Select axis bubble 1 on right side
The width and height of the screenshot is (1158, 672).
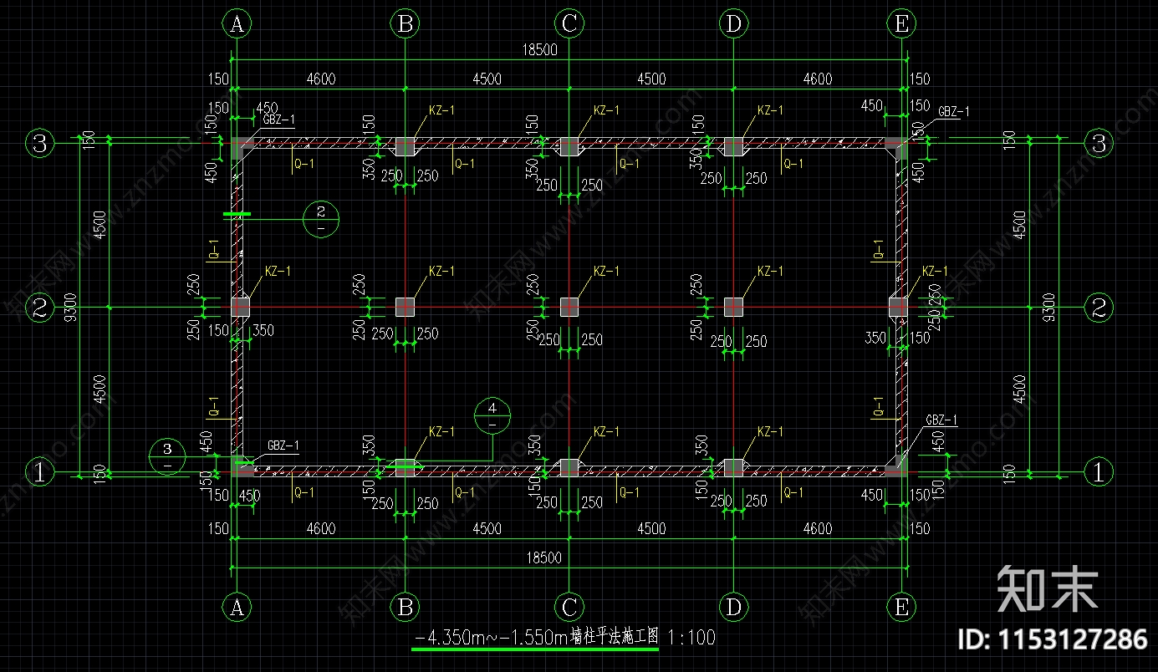(1099, 472)
